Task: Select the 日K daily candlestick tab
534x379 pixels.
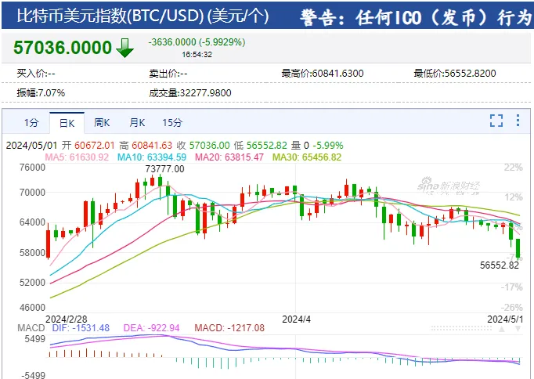Action: (67, 122)
